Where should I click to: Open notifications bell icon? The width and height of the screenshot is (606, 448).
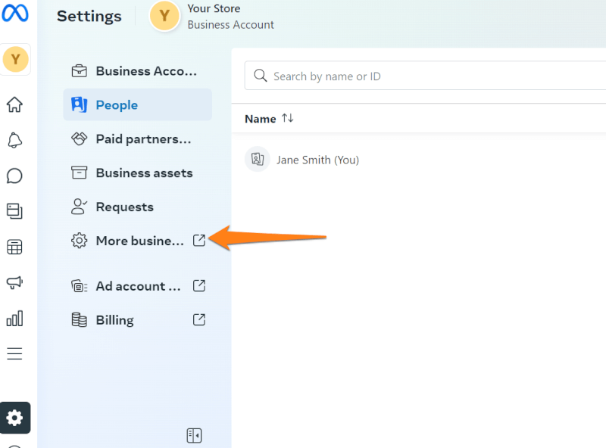click(x=14, y=140)
